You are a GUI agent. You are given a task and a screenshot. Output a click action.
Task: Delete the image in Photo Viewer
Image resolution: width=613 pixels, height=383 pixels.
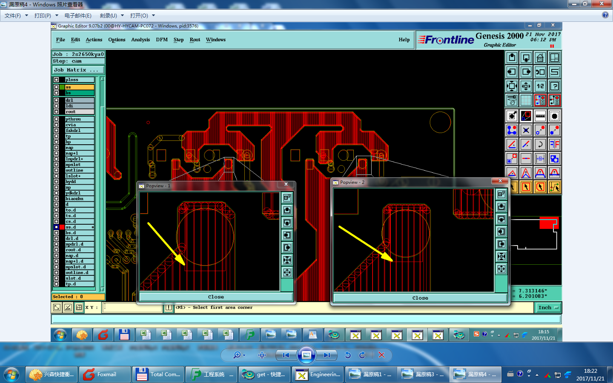coord(381,355)
